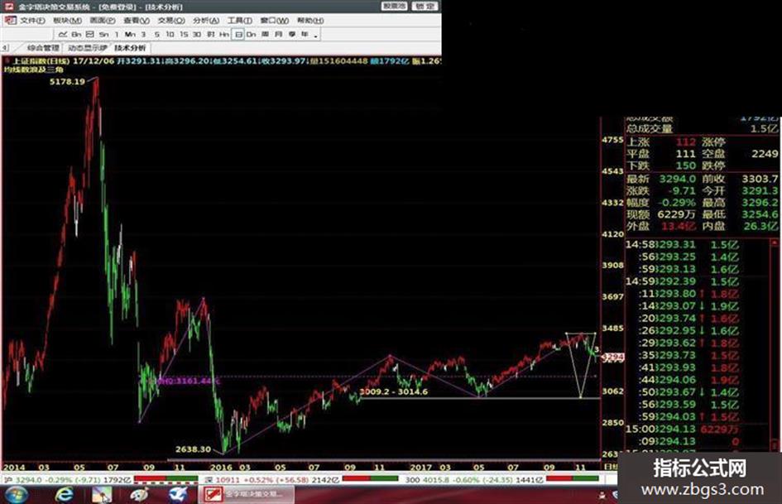
Task: Switch to the 动态显示牌 tab
Action: [x=87, y=48]
